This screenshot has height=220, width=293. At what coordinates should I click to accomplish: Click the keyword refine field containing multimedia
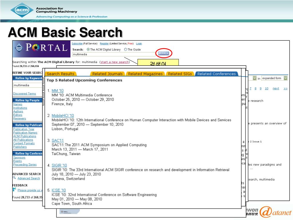click(x=28, y=85)
